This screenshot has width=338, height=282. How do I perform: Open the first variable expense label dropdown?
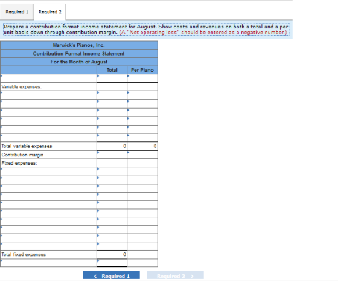pyautogui.click(x=48, y=95)
